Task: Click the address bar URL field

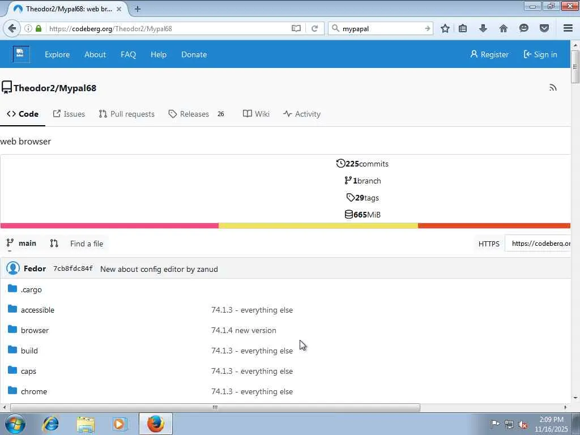Action: click(168, 28)
